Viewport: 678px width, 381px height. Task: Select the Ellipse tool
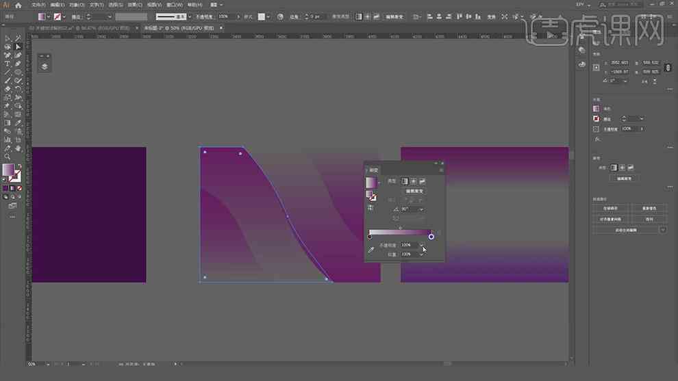pyautogui.click(x=18, y=72)
